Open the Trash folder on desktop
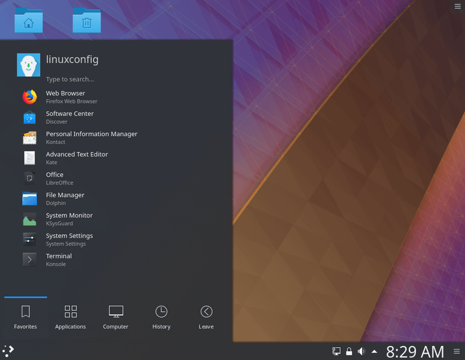465x360 pixels. click(87, 20)
